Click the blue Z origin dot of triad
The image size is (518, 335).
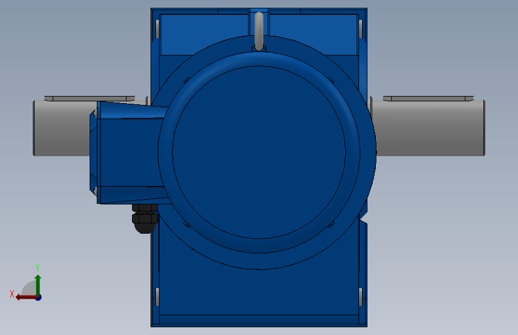click(x=39, y=297)
